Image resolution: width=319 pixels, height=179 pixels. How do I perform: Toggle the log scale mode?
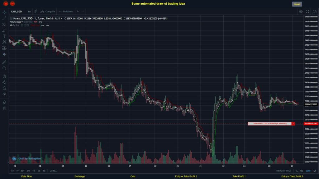(302, 171)
